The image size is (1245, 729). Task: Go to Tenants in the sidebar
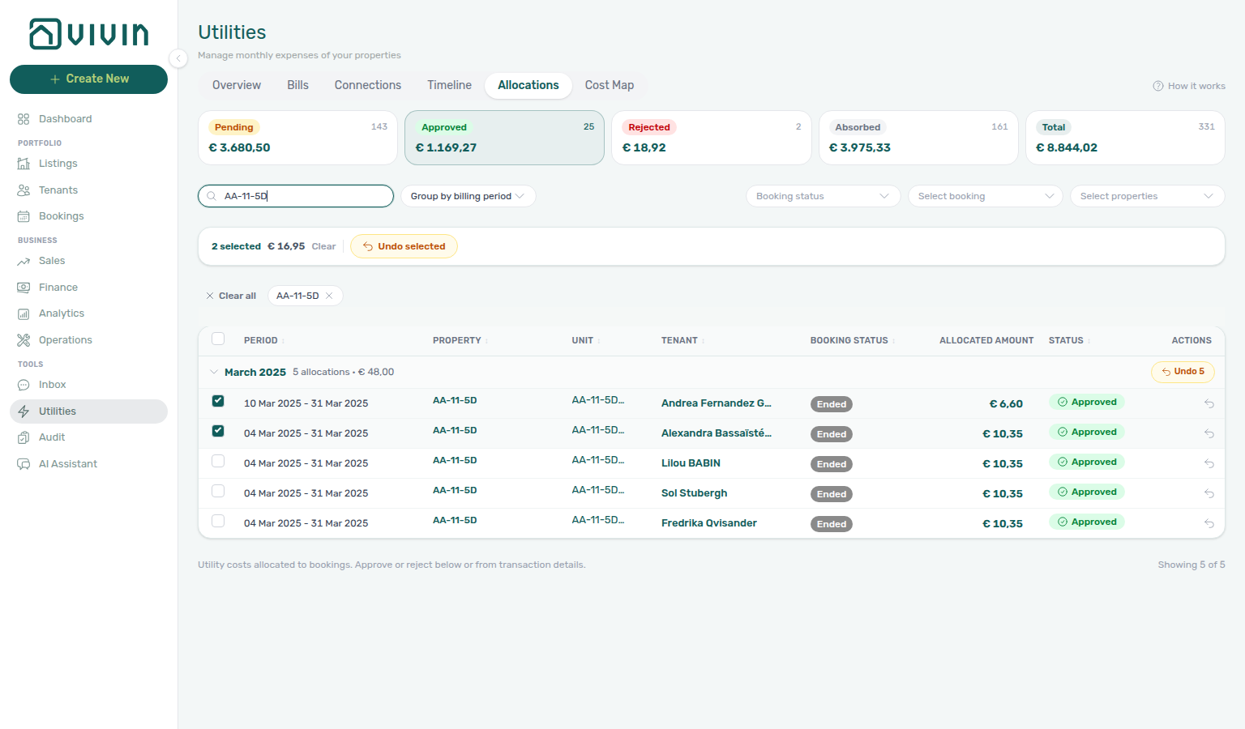[x=88, y=190]
